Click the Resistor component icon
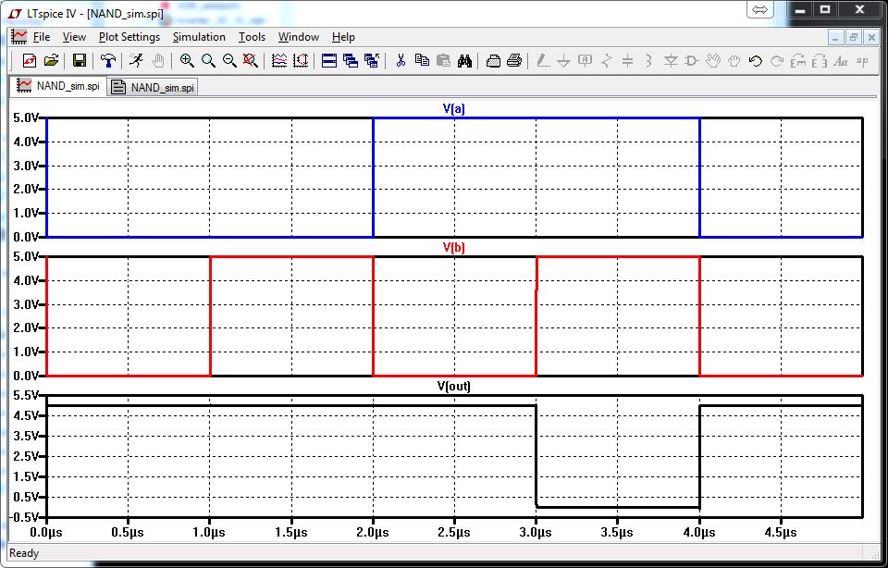The height and width of the screenshot is (568, 888). (607, 61)
